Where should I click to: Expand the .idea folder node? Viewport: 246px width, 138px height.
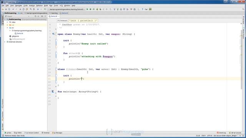click(7, 22)
